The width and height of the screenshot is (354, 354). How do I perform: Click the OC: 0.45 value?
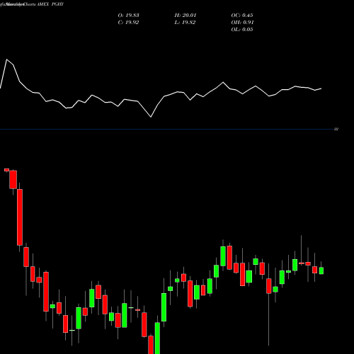[242, 16]
